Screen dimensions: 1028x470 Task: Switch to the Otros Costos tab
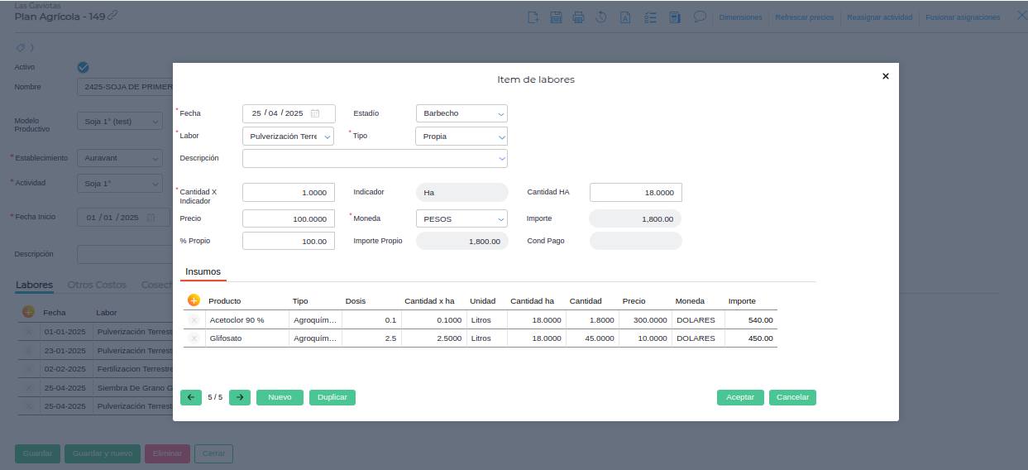click(97, 285)
